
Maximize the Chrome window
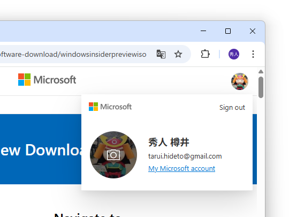click(x=228, y=31)
